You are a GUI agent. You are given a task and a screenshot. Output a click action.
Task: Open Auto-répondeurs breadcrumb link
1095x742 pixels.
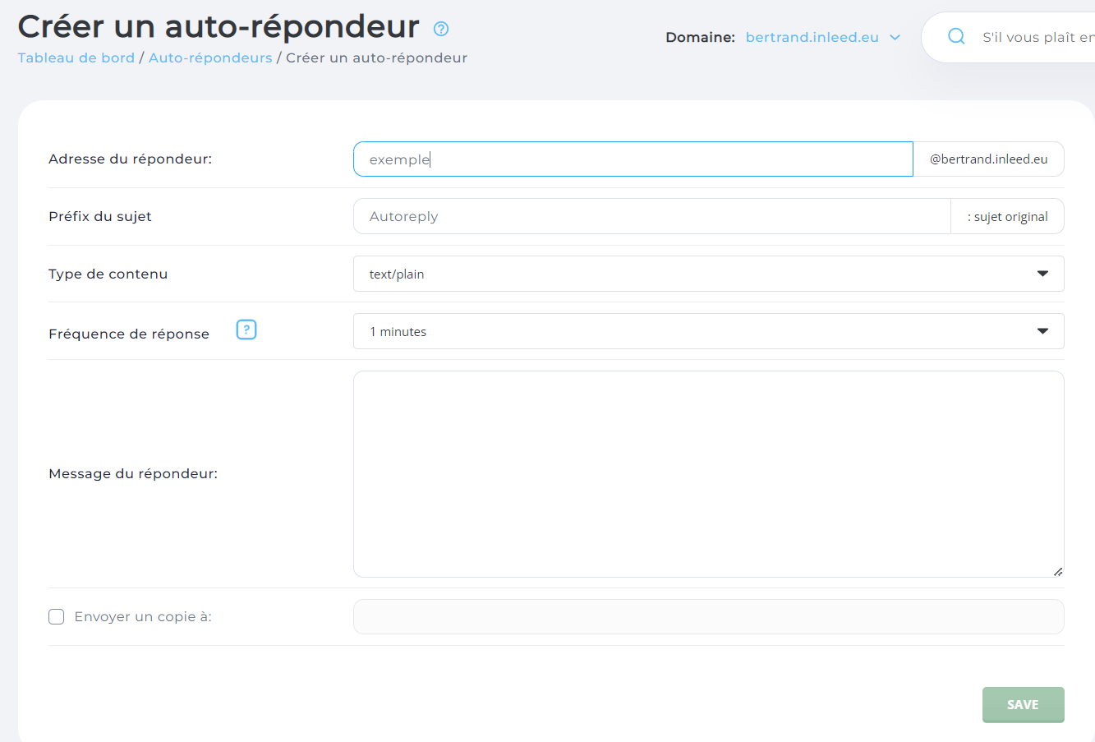(210, 58)
